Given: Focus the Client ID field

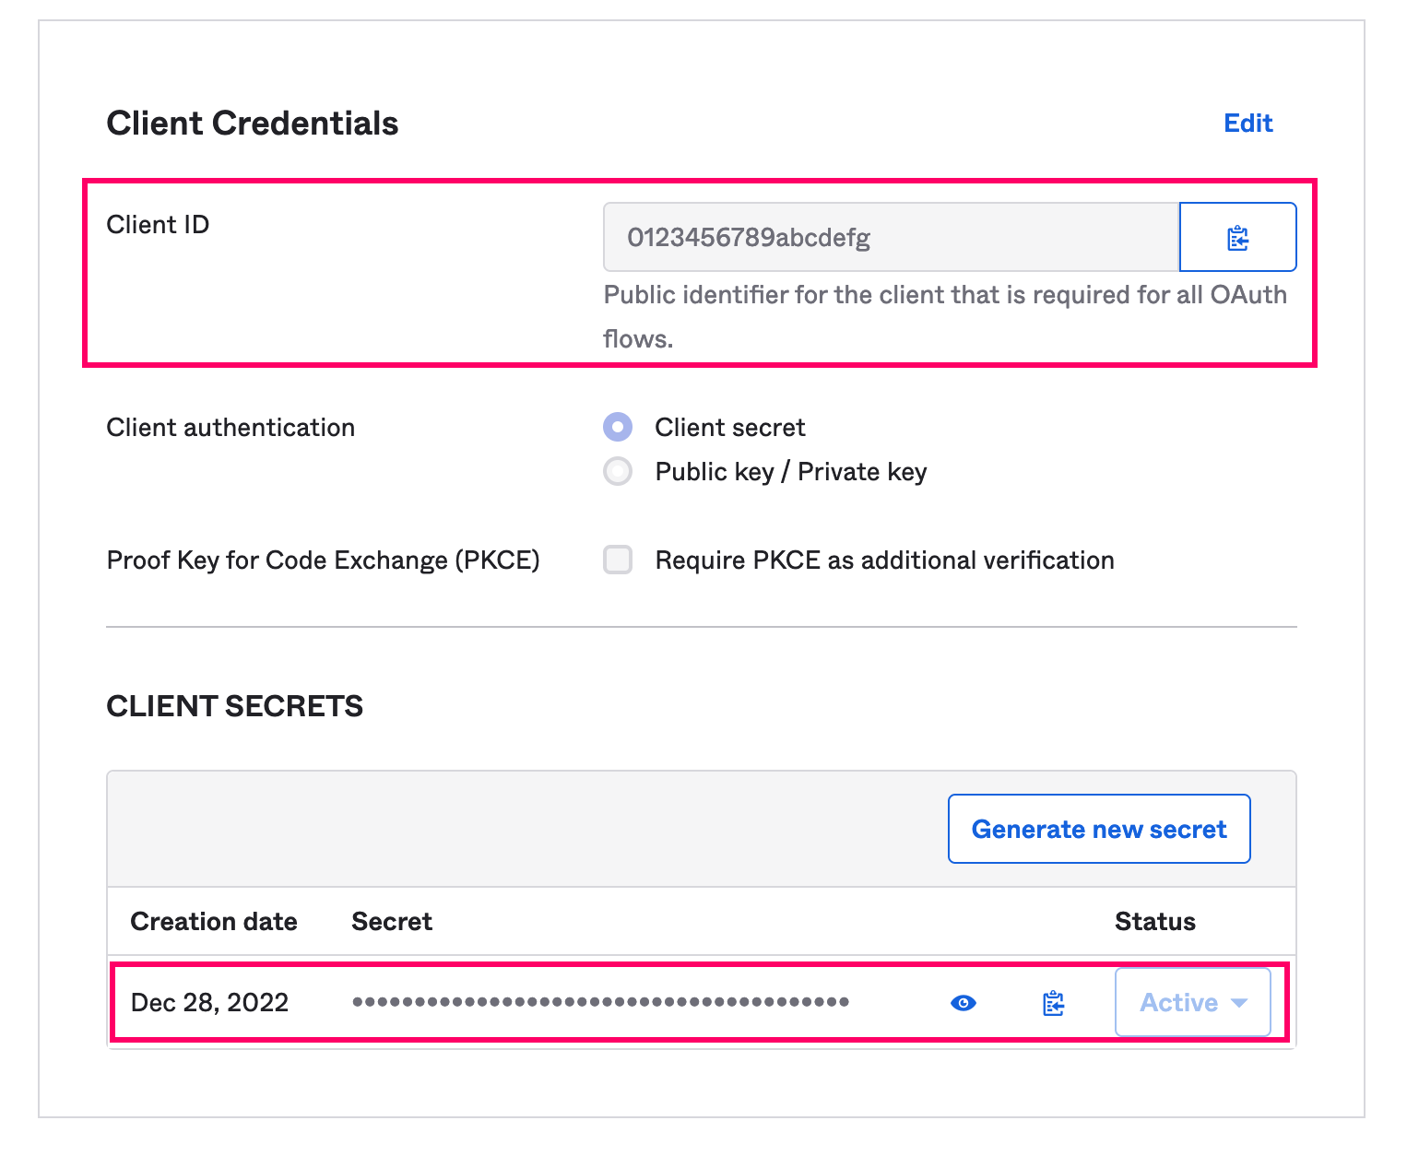Looking at the screenshot, I should 892,238.
